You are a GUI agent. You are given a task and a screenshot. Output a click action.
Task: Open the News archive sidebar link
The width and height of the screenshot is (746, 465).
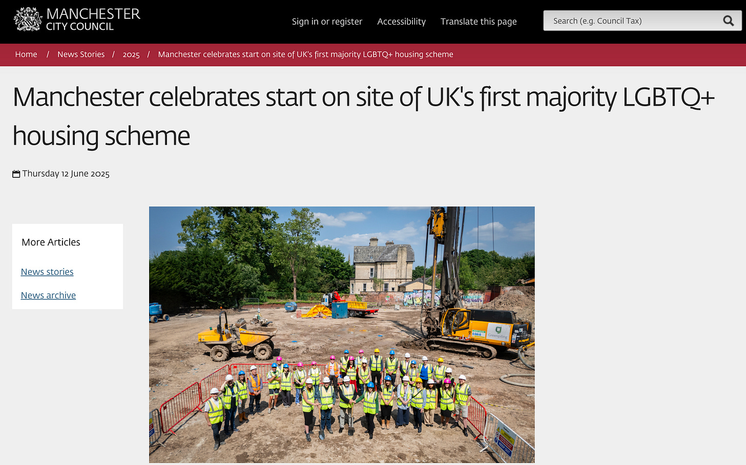coord(48,295)
